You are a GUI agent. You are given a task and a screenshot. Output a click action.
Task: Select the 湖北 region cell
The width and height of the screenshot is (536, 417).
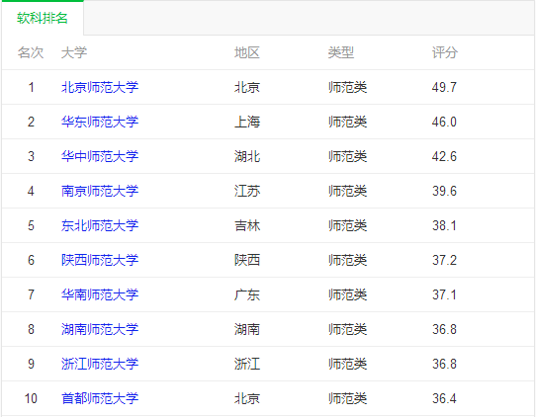point(247,156)
